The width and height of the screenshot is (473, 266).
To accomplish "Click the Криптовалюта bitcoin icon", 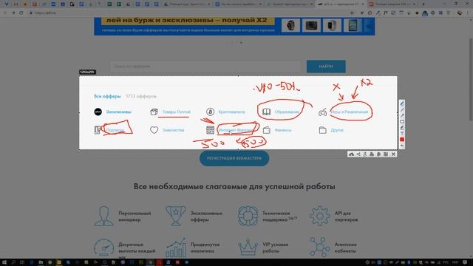I will pyautogui.click(x=210, y=112).
